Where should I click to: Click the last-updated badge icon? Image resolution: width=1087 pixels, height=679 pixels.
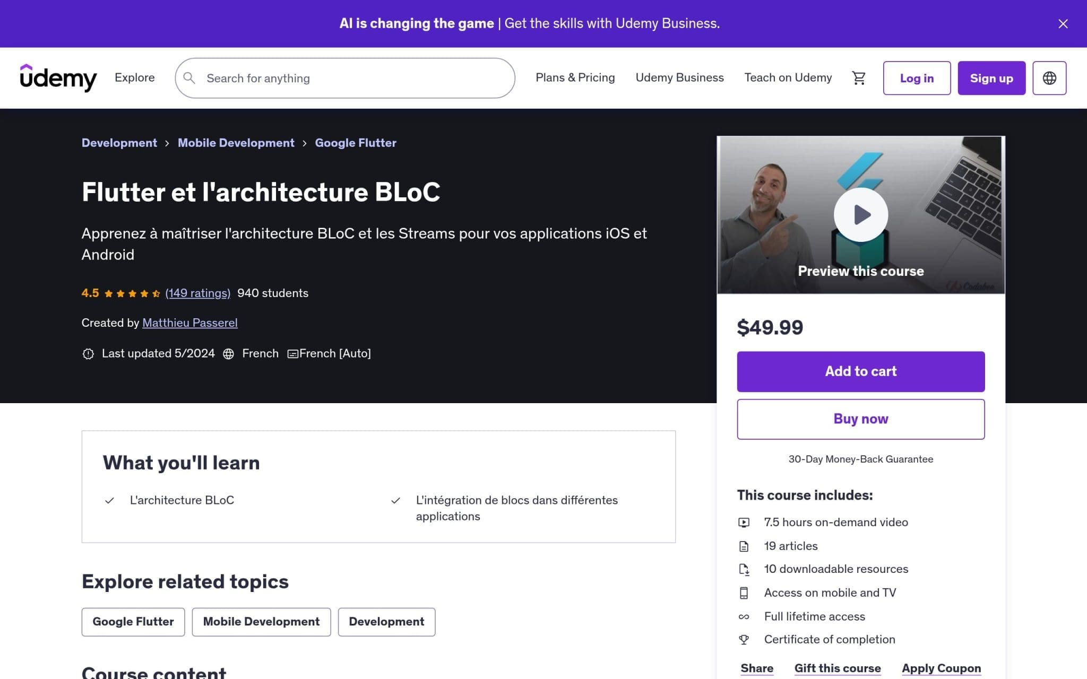coord(88,354)
